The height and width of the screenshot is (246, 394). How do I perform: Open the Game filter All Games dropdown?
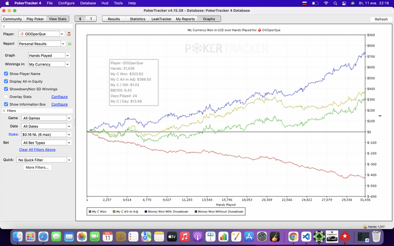click(x=46, y=118)
